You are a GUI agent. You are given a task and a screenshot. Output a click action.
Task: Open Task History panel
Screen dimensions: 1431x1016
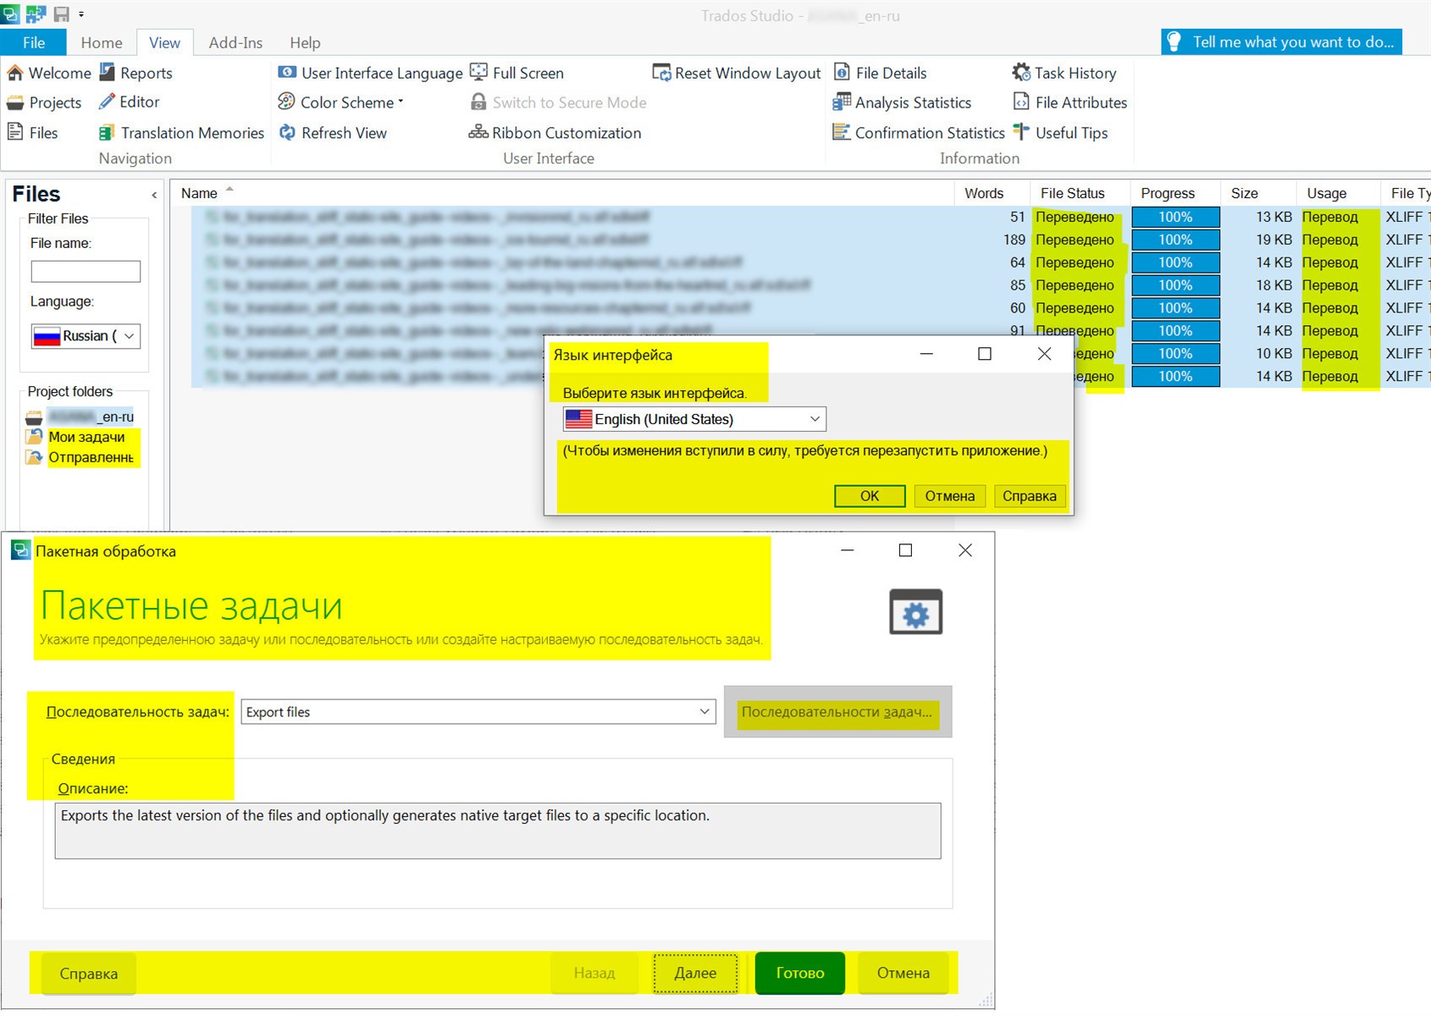coord(1064,73)
